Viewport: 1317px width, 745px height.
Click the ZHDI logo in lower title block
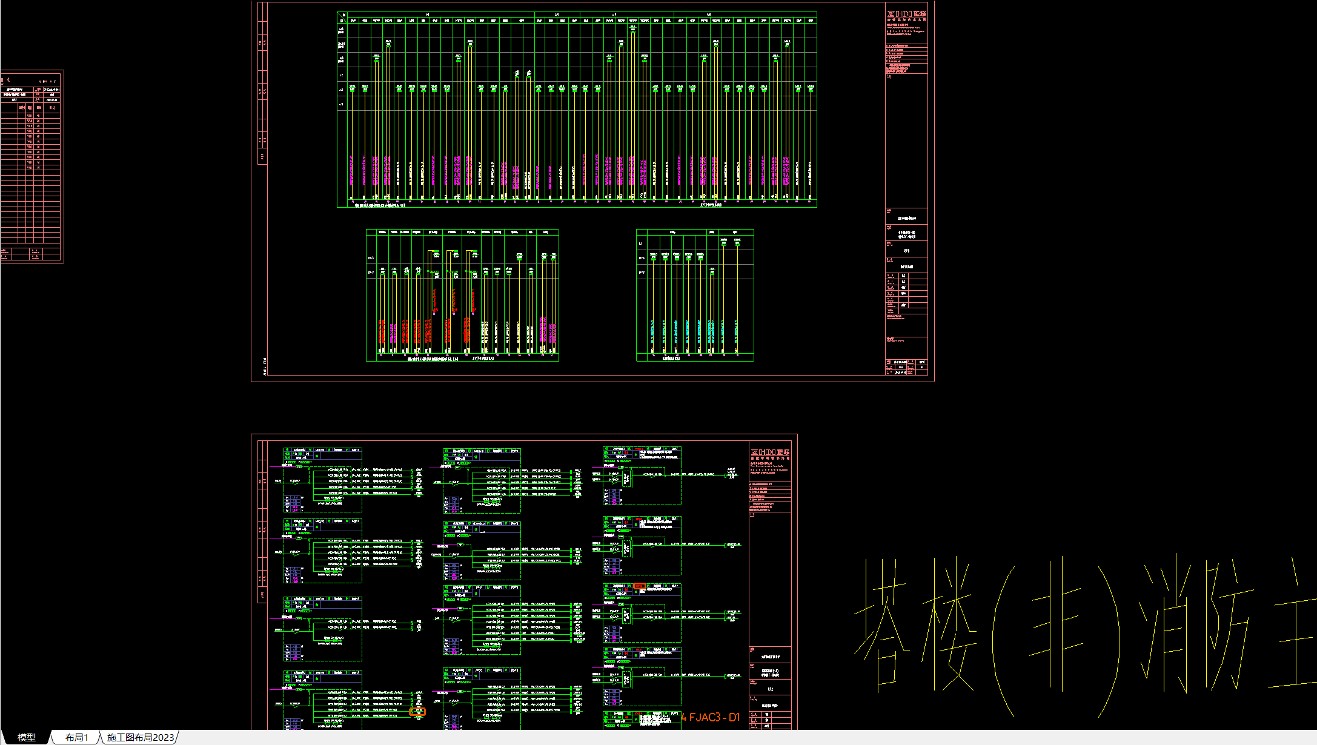(771, 452)
